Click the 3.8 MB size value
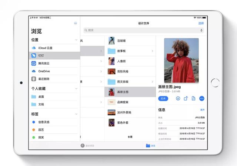 point(201,123)
